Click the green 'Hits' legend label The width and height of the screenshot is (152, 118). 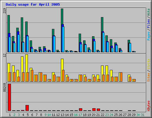[x=148, y=12]
